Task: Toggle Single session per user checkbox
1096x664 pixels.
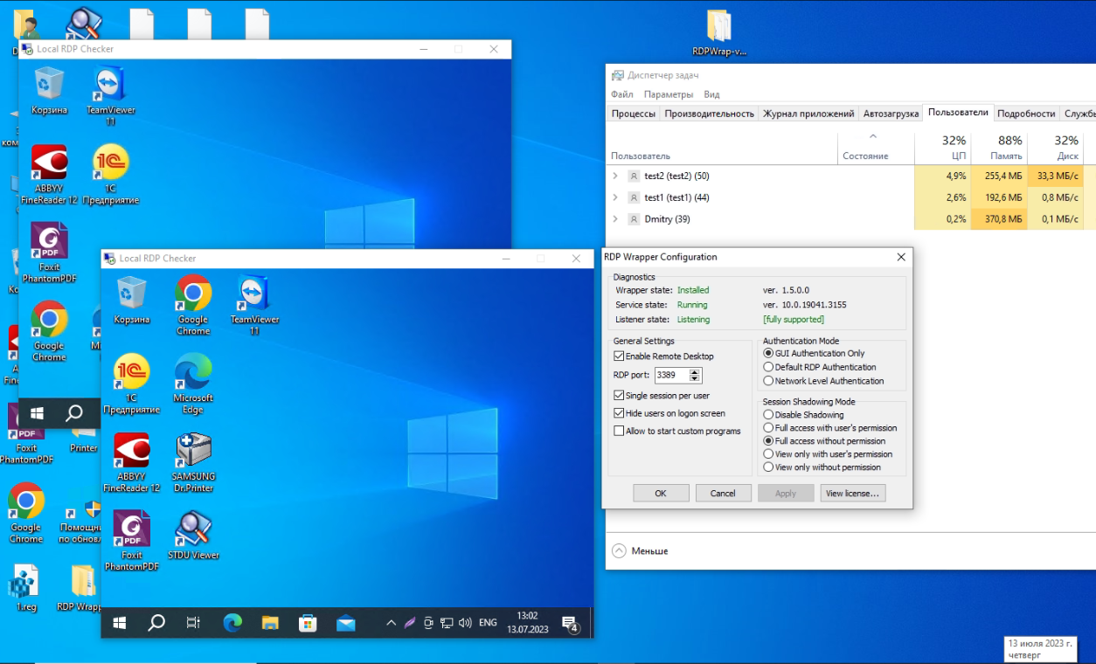Action: (620, 396)
